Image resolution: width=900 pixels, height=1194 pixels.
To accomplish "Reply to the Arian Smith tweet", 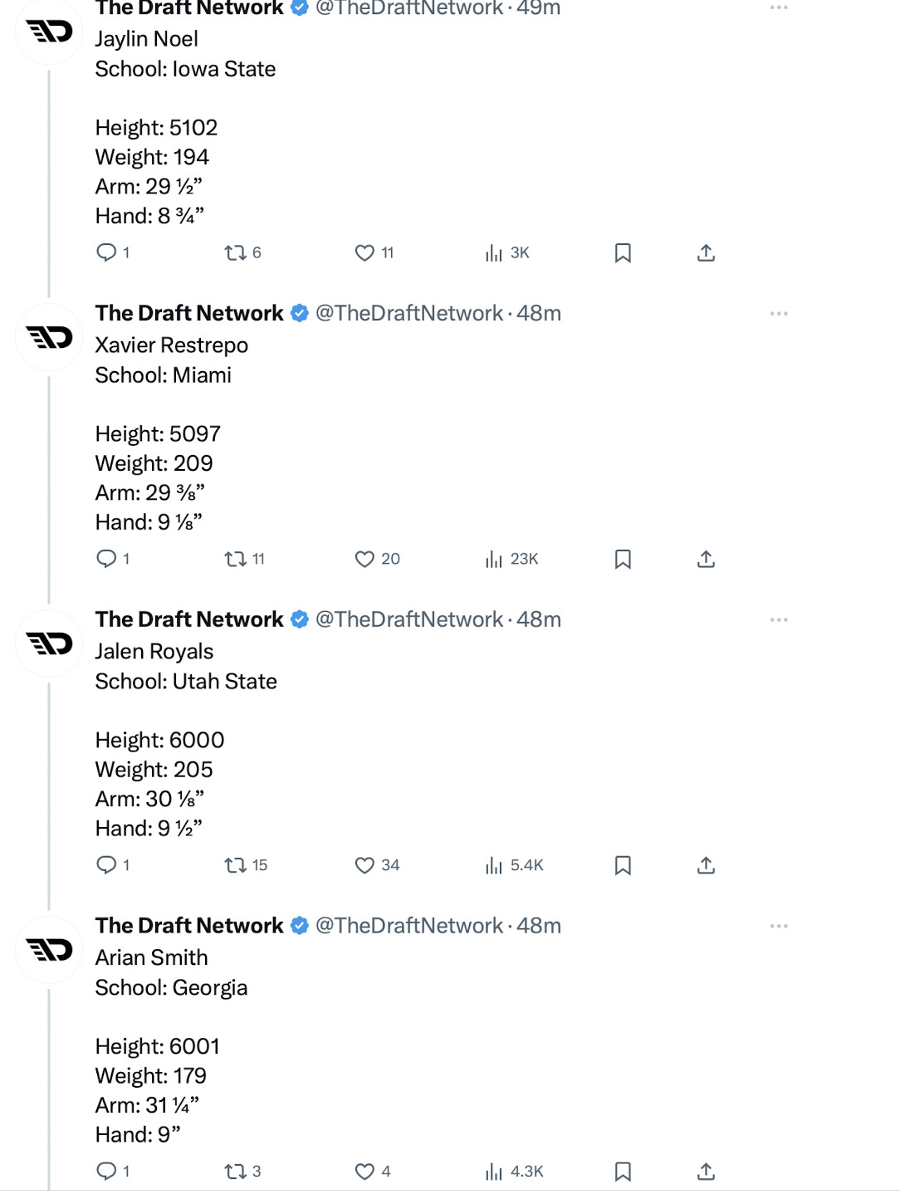I will pos(106,1172).
